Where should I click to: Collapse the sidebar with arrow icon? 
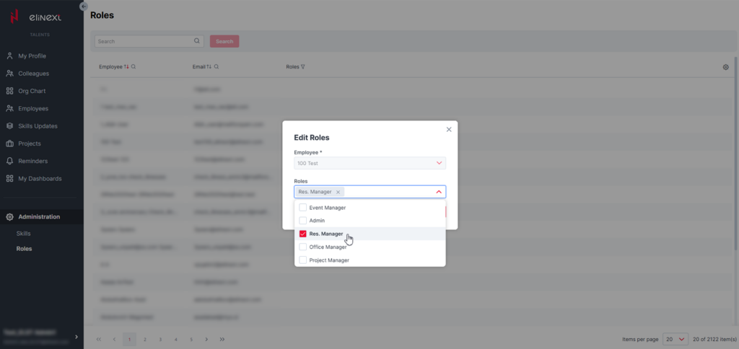83,6
